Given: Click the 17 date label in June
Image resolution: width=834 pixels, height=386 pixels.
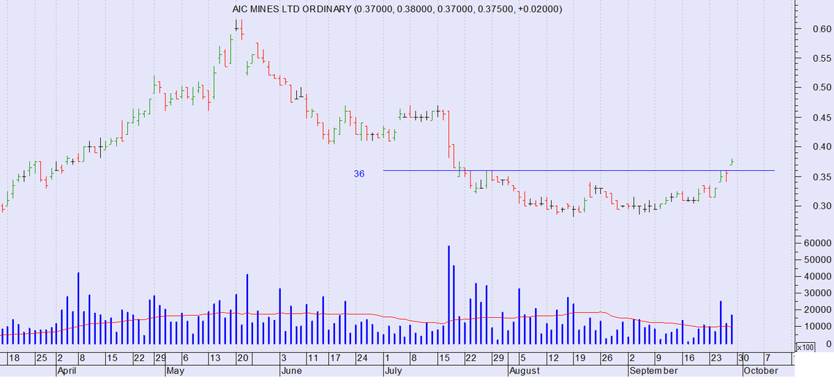Looking at the screenshot, I should pos(336,359).
